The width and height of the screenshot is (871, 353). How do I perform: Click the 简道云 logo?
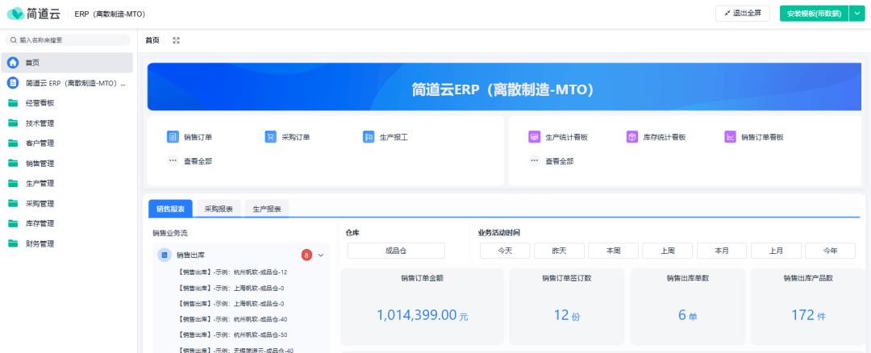pyautogui.click(x=33, y=14)
